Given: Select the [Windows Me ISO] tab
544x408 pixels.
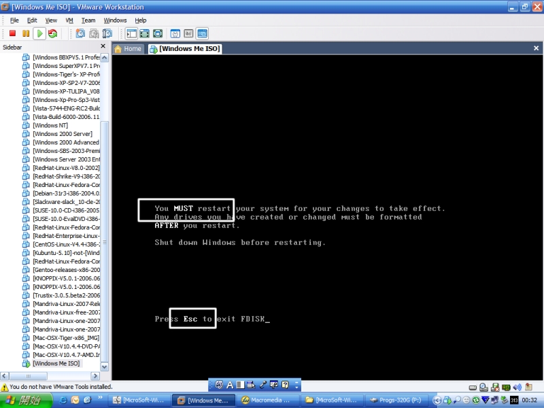Looking at the screenshot, I should [185, 48].
